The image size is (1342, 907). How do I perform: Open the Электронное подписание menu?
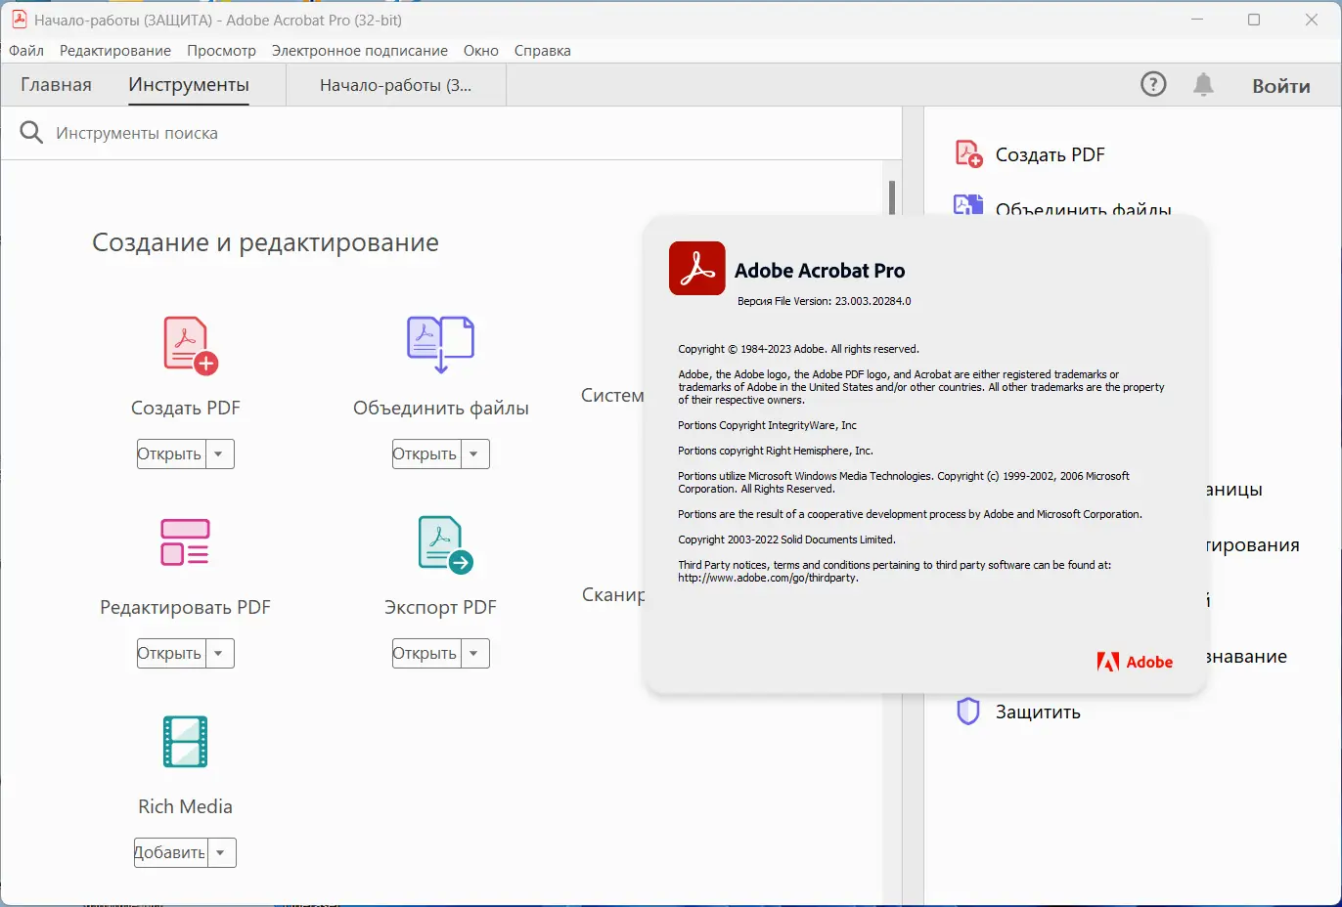pos(360,51)
